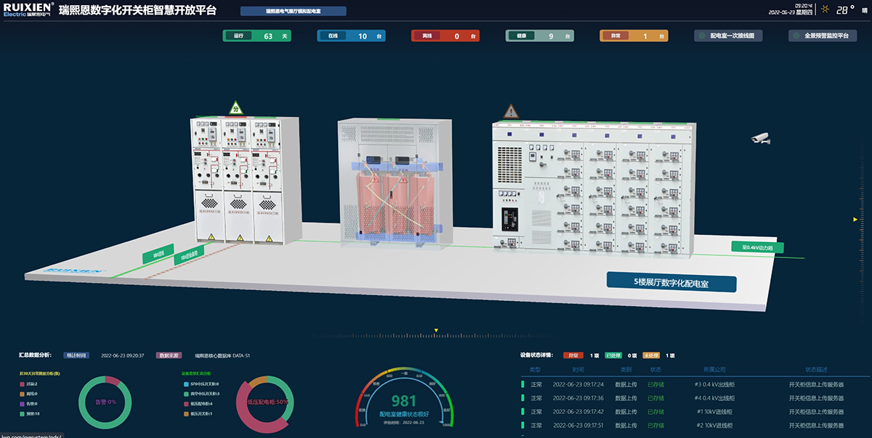Open 配电室一次接线图 view

727,36
